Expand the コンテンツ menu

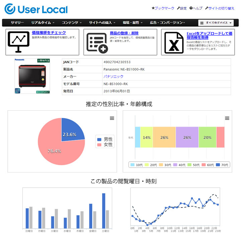72,23
